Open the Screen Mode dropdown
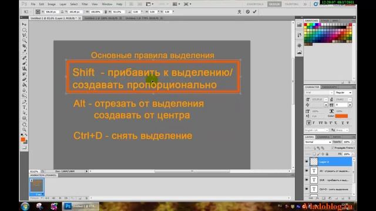Image resolution: width=376 pixels, height=211 pixels. 187,4
